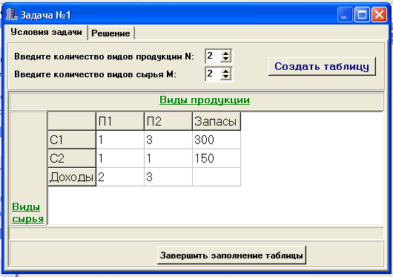The width and height of the screenshot is (393, 277).
Task: Click the Виды продукции heading
Action: click(205, 100)
